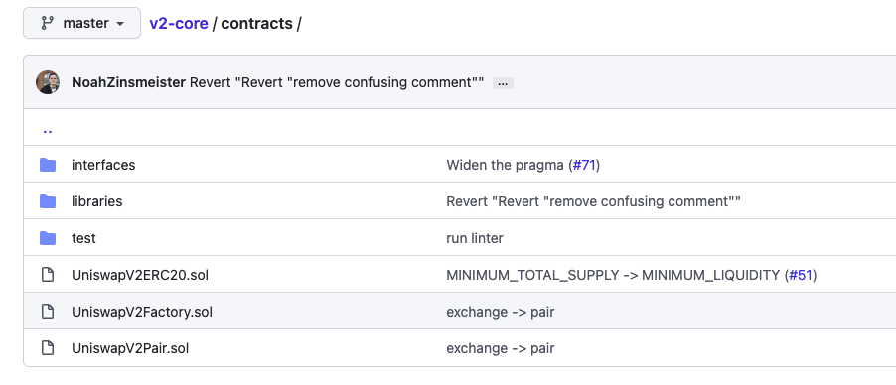Click the interfaces folder icon
Viewport: 896px width, 385px height.
coord(48,165)
